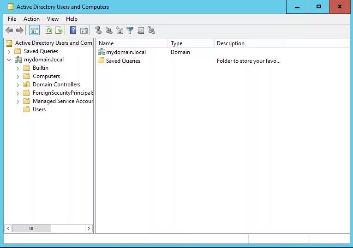Collapse the mydomain.local tree node
353x248 pixels.
[9, 60]
